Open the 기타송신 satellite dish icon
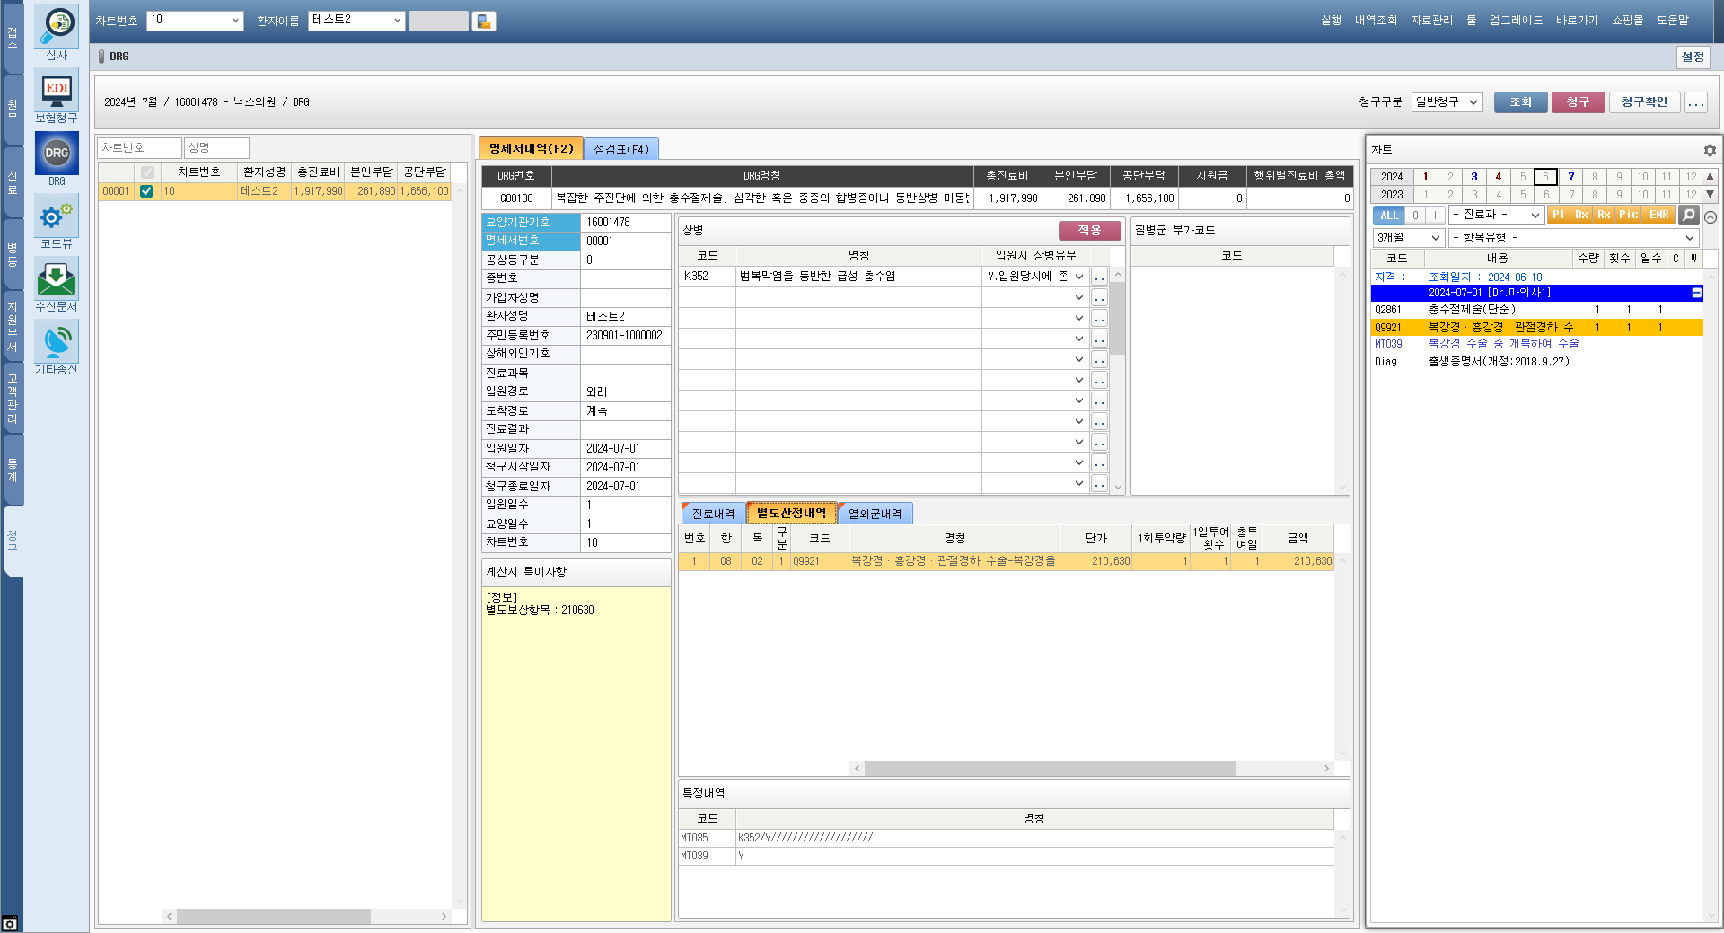This screenshot has height=933, width=1724. [x=56, y=342]
